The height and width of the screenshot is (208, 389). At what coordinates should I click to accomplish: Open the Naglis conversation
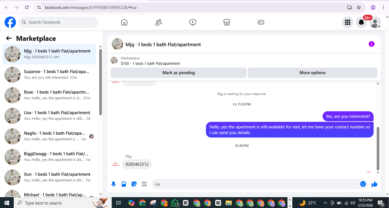(49, 136)
